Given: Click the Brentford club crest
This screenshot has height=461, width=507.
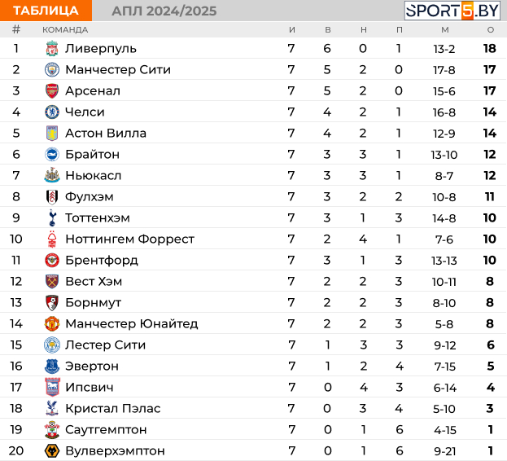Looking at the screenshot, I should click(x=52, y=260).
